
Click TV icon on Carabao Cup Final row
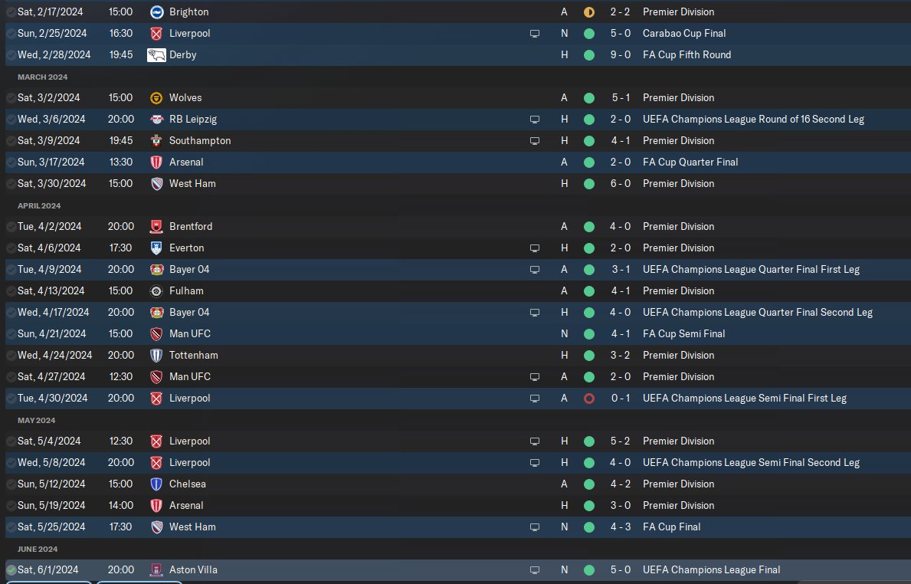point(535,34)
